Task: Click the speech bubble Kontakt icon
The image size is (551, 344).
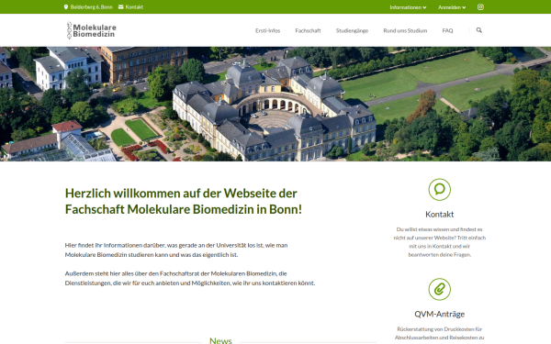Action: click(439, 190)
